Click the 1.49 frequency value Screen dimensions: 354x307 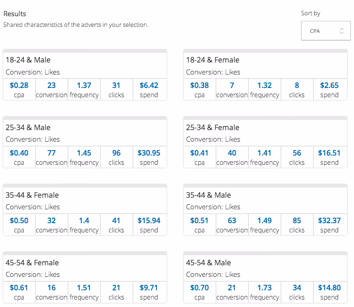264,220
